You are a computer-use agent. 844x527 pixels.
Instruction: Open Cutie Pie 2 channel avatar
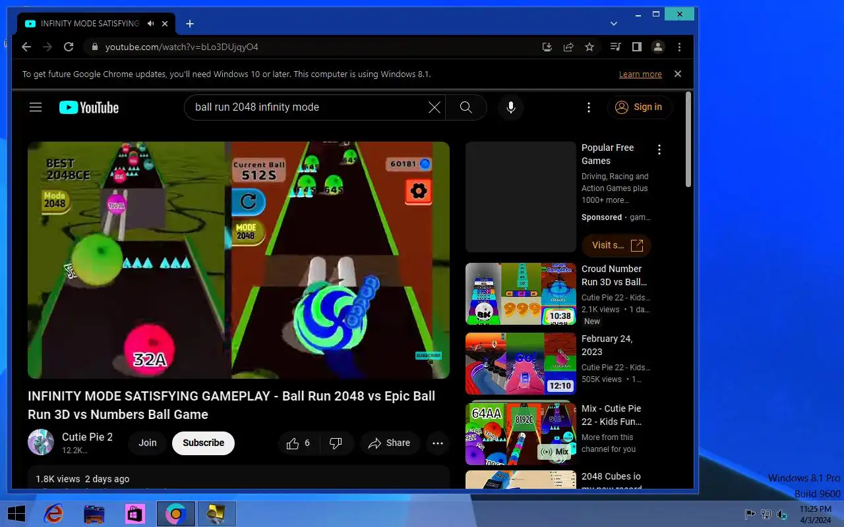[x=41, y=443]
